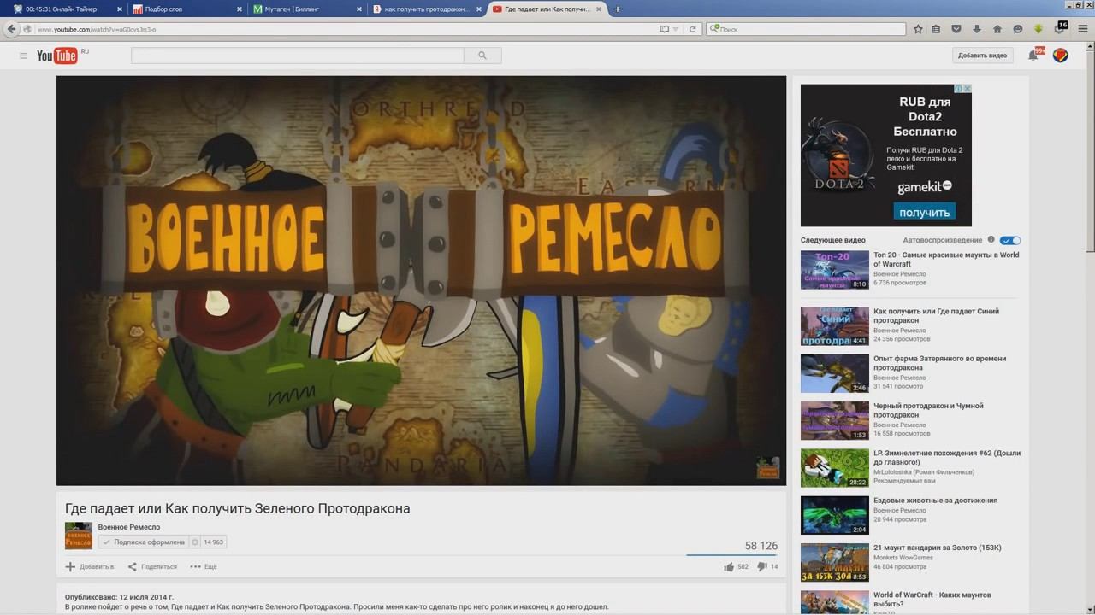
Task: Click thumbnail of 'LP. Зимнелетние похождения #62'
Action: pyautogui.click(x=835, y=468)
